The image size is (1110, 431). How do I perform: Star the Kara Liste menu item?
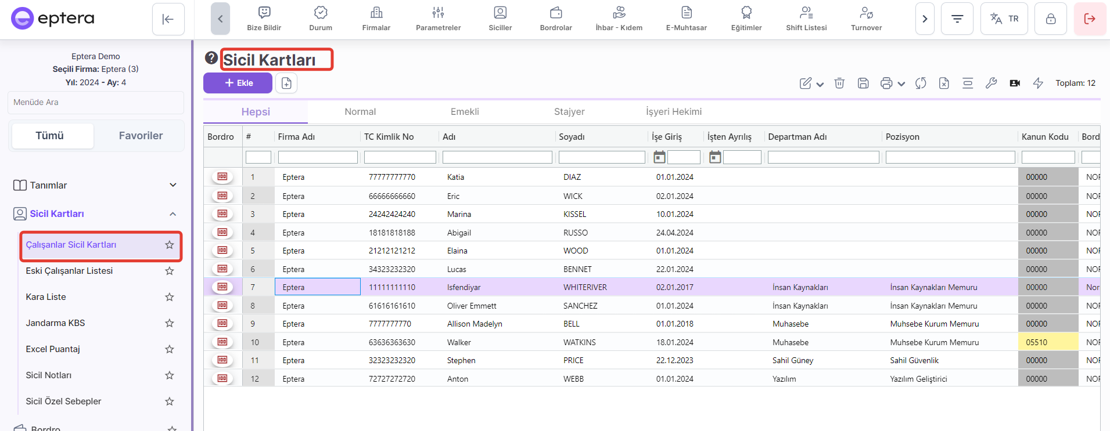pos(170,297)
